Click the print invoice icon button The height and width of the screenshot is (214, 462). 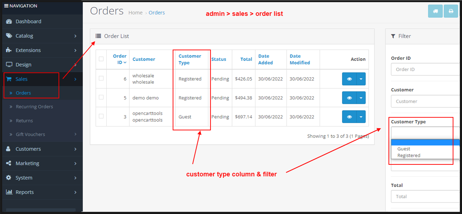(x=450, y=11)
